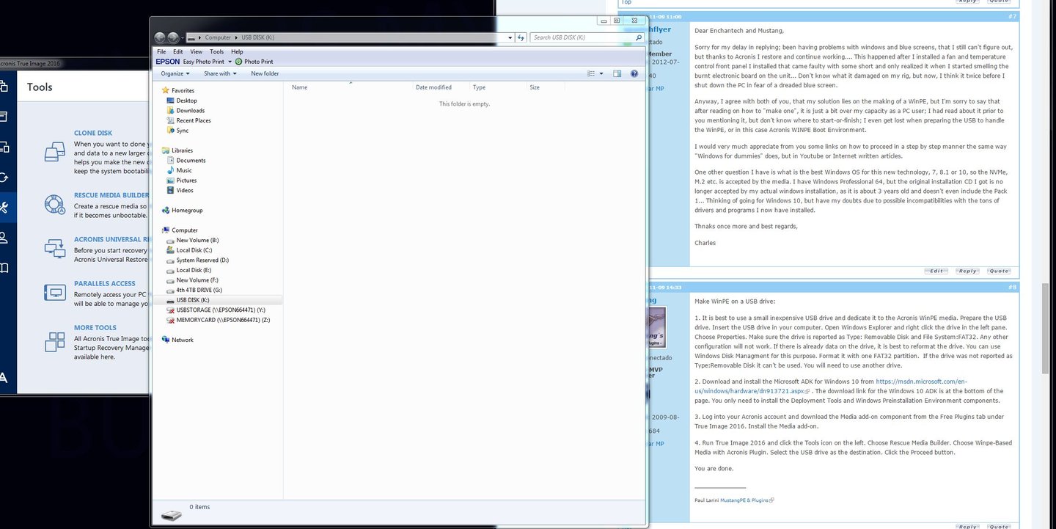The width and height of the screenshot is (1056, 529).
Task: Click the Change your view icon
Action: point(591,73)
